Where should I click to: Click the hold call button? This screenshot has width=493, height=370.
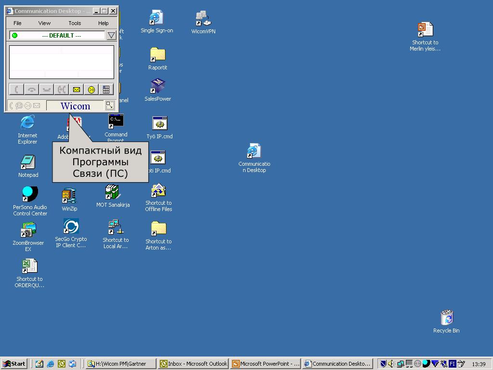(x=47, y=90)
